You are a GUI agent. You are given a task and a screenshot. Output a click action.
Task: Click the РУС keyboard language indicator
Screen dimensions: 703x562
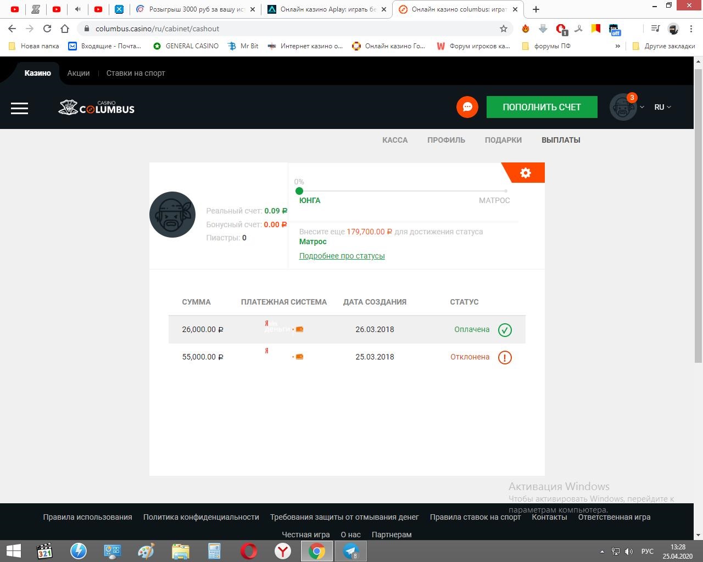(x=648, y=552)
